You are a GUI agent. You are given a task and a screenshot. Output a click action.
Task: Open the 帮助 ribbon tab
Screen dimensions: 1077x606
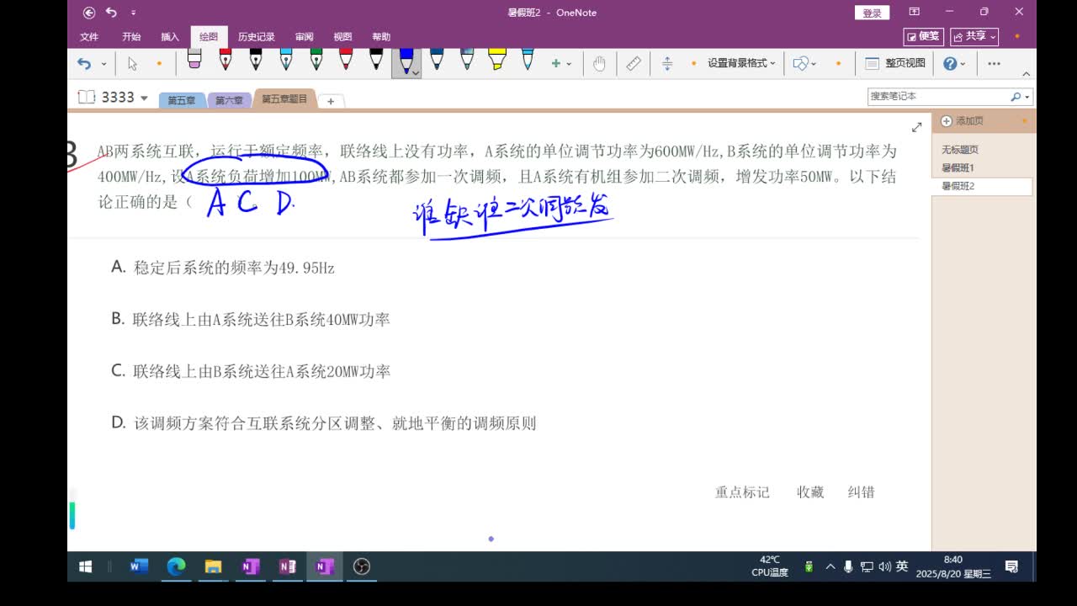pyautogui.click(x=381, y=37)
